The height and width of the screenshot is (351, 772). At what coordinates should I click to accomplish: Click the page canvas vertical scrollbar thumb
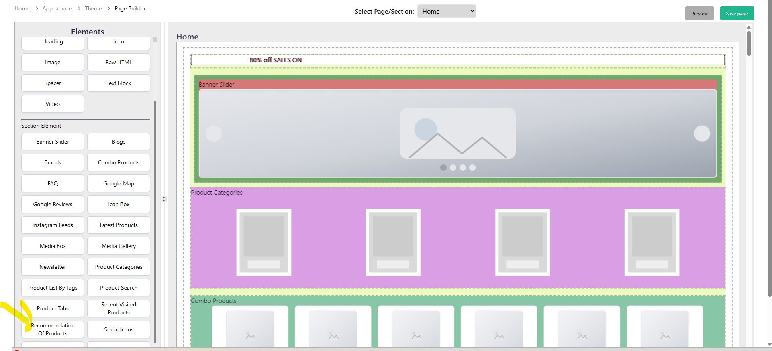coord(749,43)
